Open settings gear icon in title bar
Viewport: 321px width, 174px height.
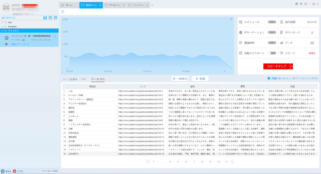pyautogui.click(x=306, y=4)
